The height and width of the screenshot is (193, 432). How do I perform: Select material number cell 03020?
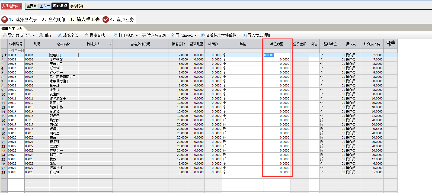click(16, 137)
